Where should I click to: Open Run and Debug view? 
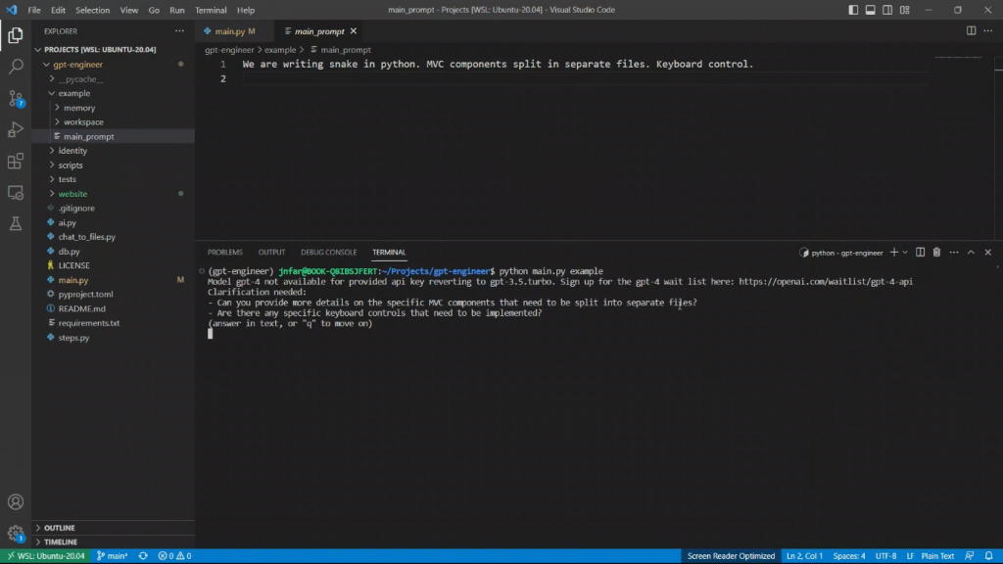point(16,129)
